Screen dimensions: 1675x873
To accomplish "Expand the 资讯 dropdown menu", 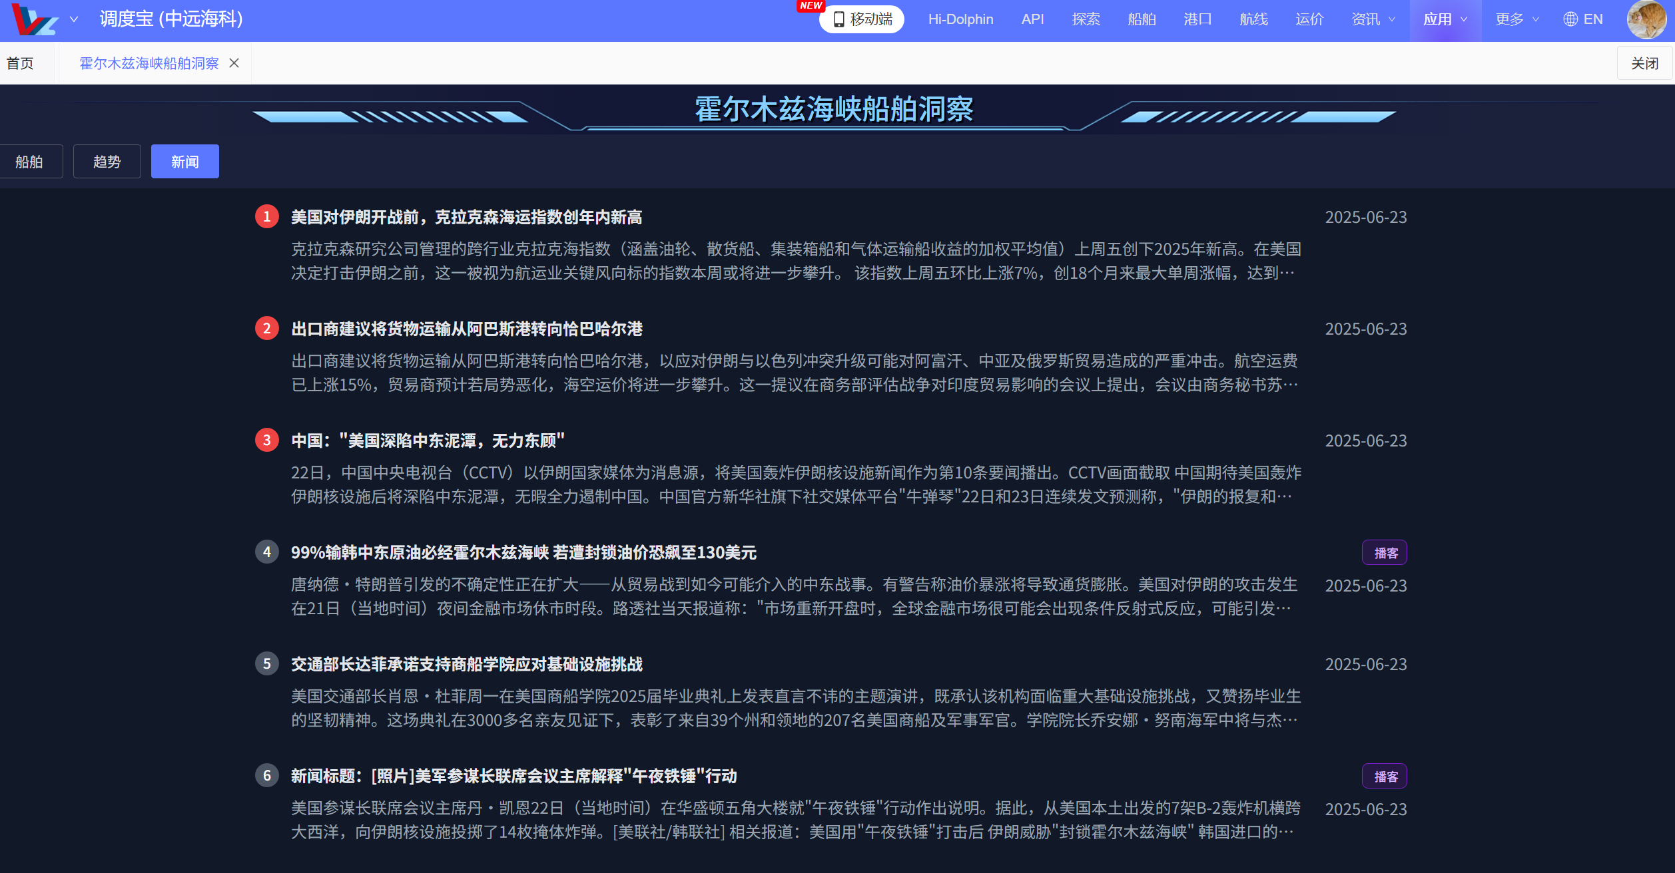I will [1373, 19].
